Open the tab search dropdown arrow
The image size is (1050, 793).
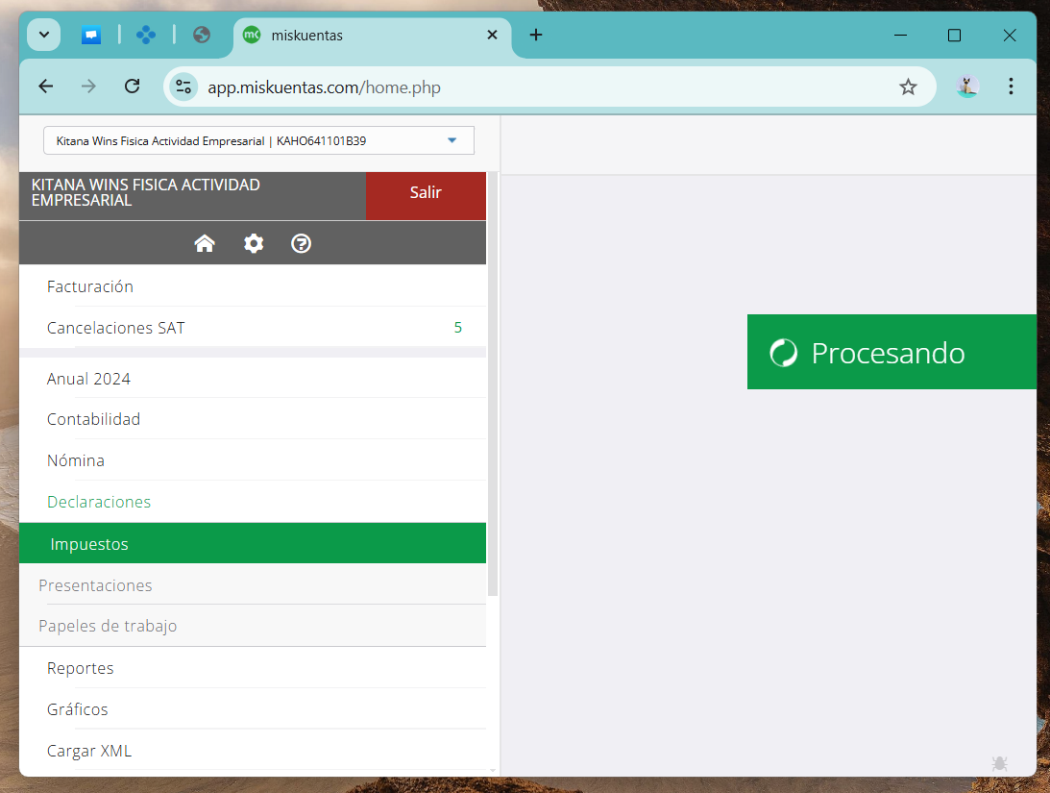44,35
